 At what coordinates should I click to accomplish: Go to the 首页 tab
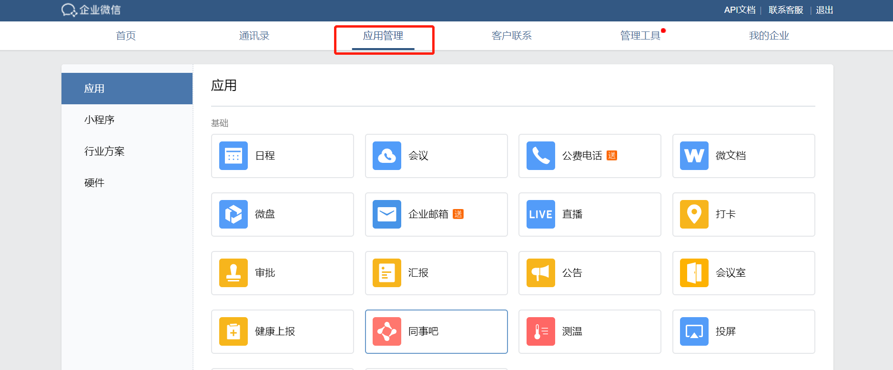[126, 36]
